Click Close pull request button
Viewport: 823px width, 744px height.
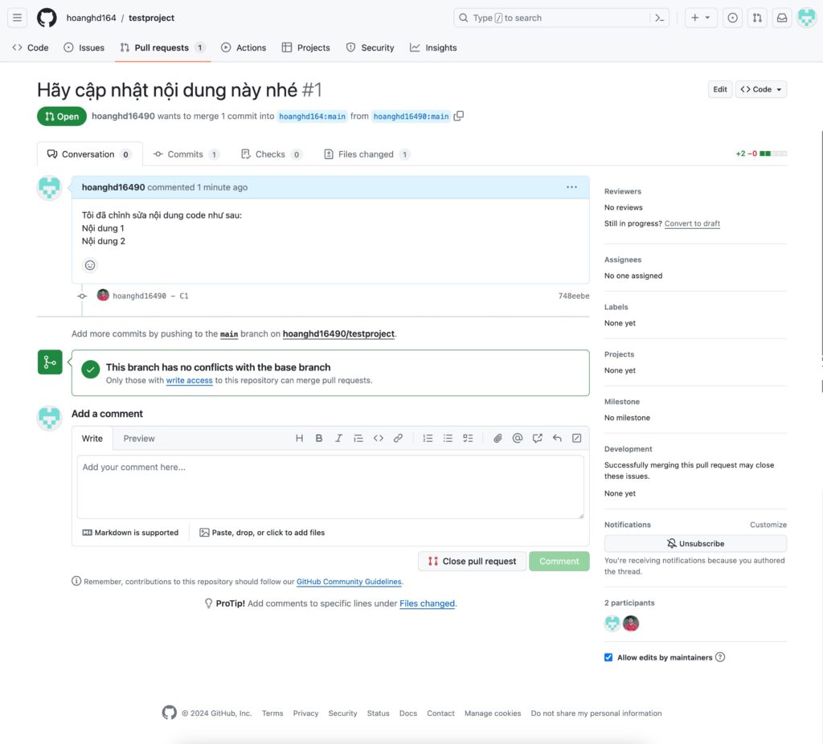tap(473, 561)
